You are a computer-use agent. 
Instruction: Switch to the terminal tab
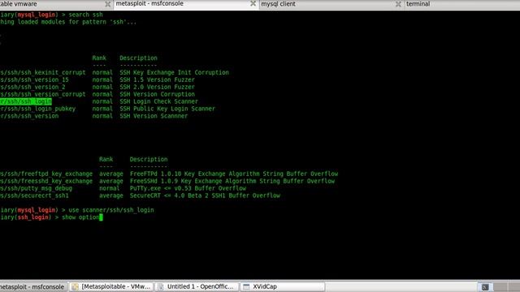418,3
